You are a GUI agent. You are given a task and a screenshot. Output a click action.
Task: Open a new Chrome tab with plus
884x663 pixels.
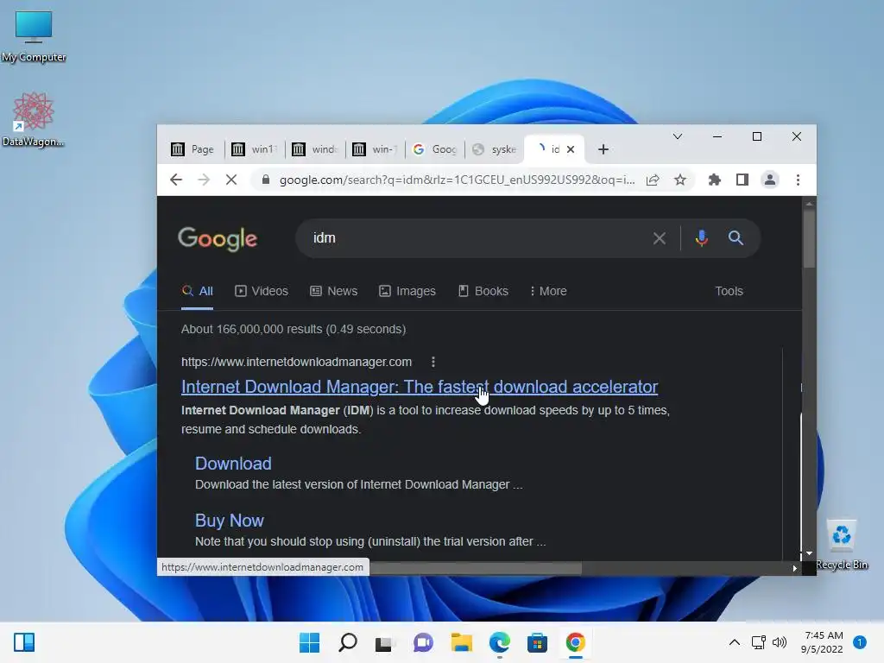(x=603, y=149)
